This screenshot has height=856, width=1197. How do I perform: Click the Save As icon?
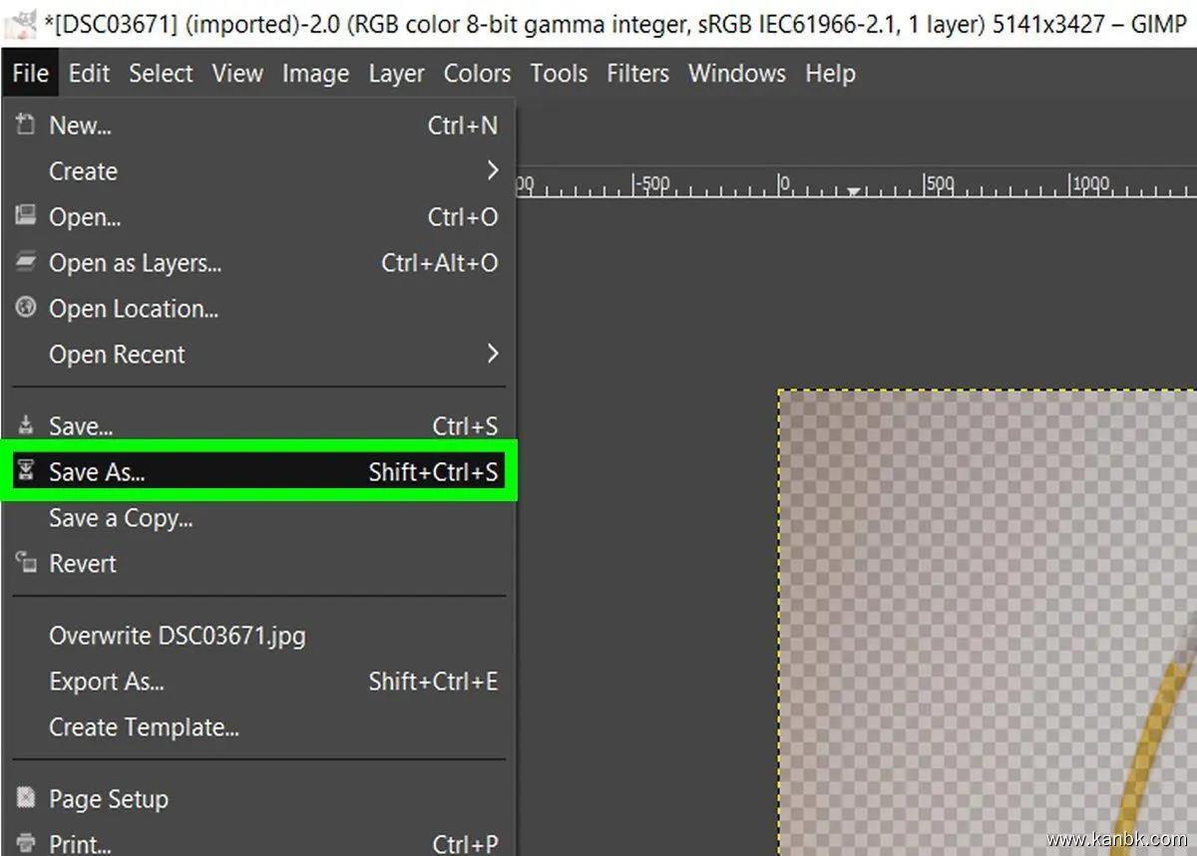(26, 471)
